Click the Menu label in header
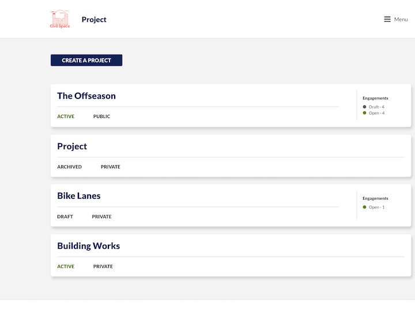 pos(401,20)
